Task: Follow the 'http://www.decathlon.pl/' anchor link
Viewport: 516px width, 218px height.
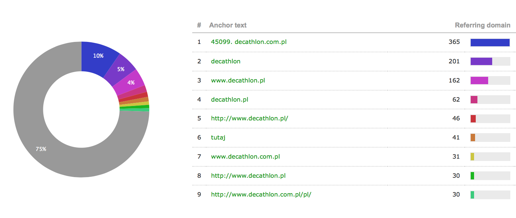Action: coord(250,118)
